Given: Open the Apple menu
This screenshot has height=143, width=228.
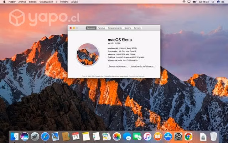Looking at the screenshot, I should pos(4,2).
